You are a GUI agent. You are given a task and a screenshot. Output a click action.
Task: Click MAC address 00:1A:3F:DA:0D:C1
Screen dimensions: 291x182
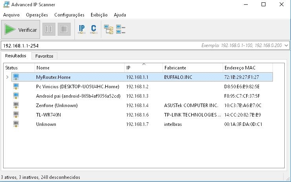tap(243, 124)
